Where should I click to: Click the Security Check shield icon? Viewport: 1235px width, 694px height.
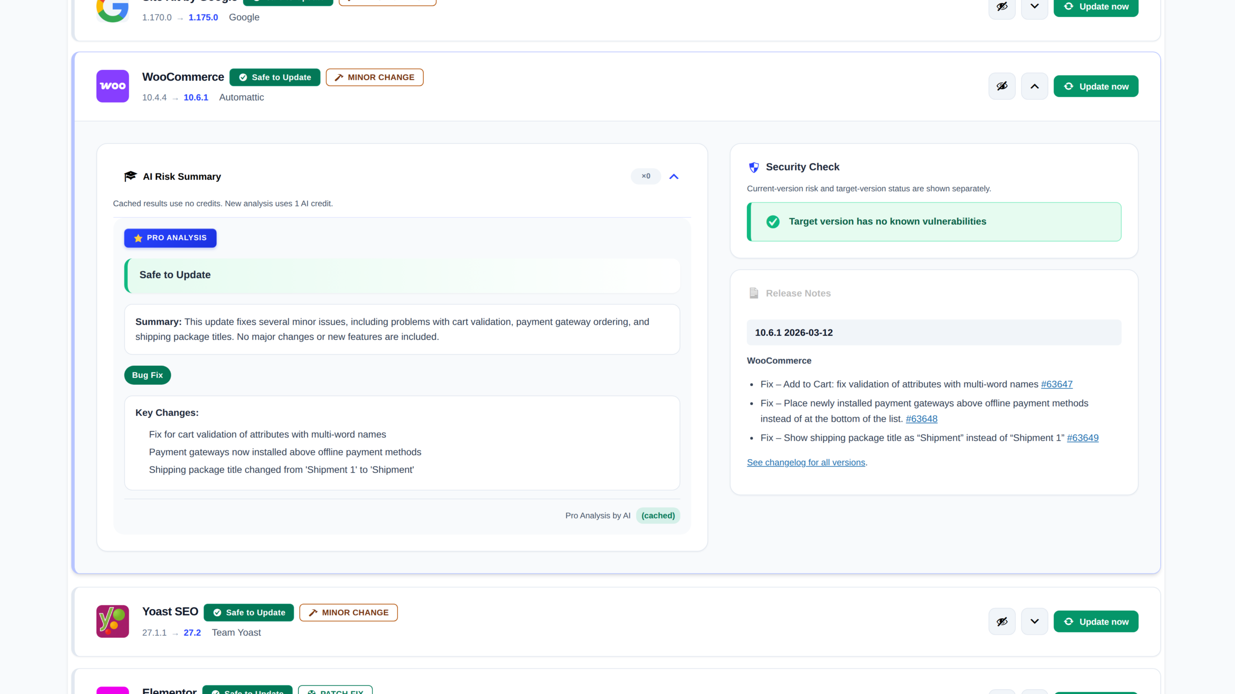[x=754, y=167]
